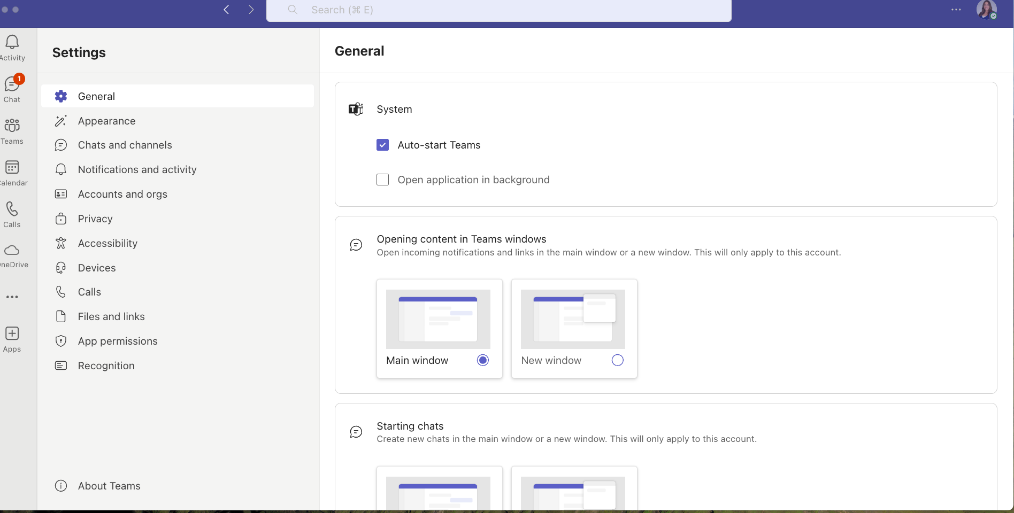The image size is (1014, 513).
Task: Click the Accessibility figure icon
Action: pyautogui.click(x=61, y=243)
